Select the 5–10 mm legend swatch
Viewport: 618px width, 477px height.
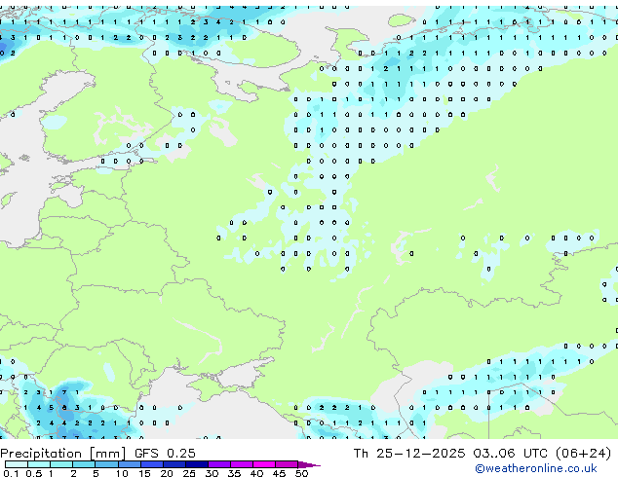click(x=106, y=464)
